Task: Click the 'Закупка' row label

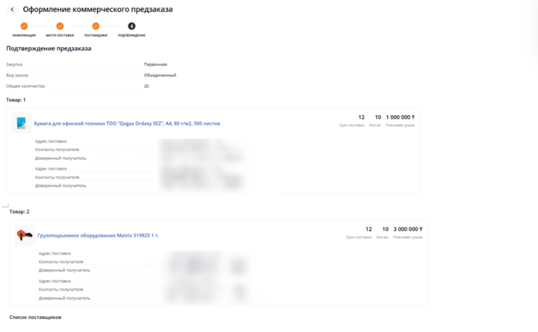Action: 14,64
